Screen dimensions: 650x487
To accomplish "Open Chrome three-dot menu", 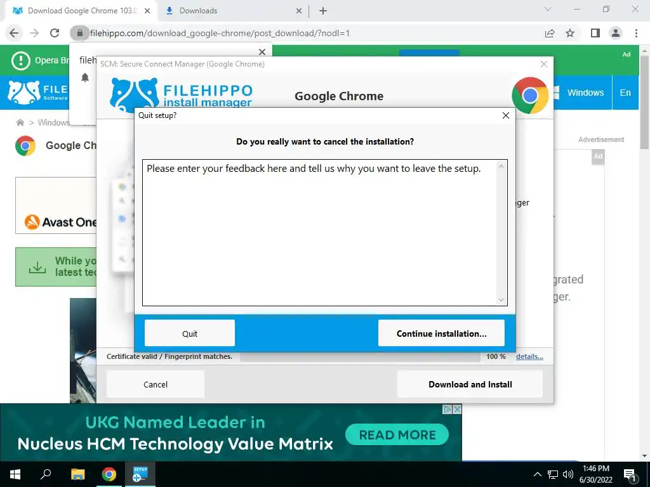I will point(636,33).
